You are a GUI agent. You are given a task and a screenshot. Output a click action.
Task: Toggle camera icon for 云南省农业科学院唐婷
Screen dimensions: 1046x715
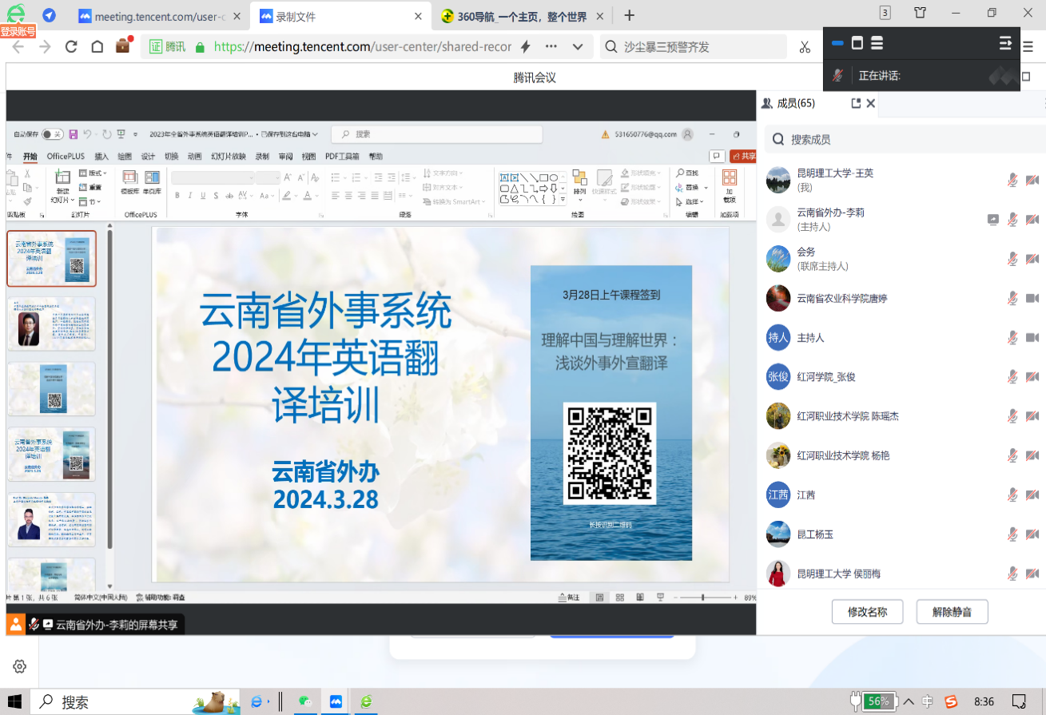click(1032, 298)
